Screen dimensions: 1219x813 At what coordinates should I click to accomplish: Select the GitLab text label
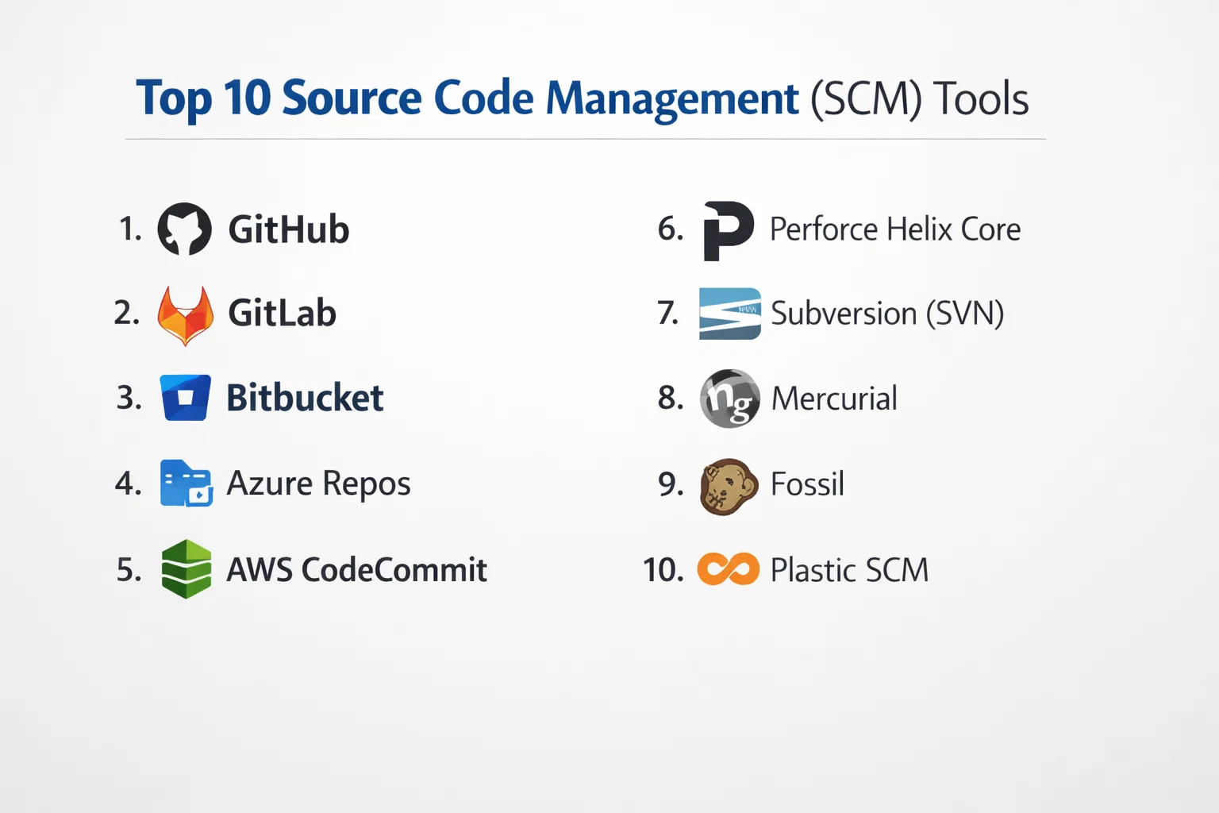coord(282,314)
